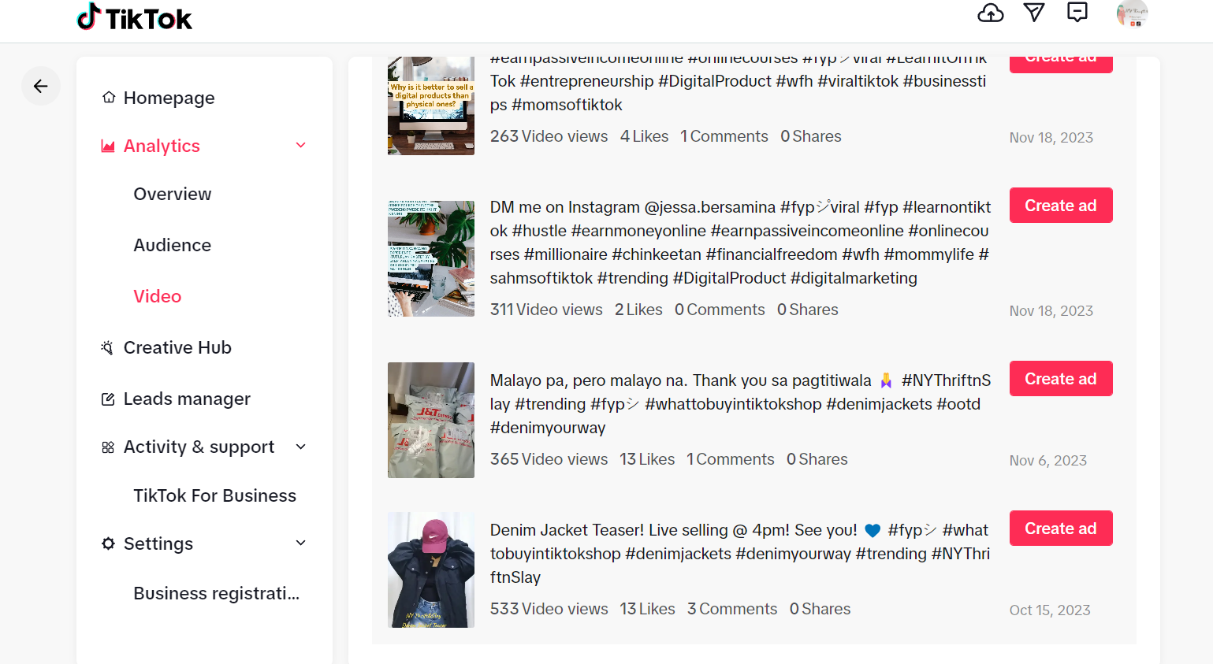Open the profile avatar menu
Screen dimensions: 1213x664
pyautogui.click(x=1132, y=14)
